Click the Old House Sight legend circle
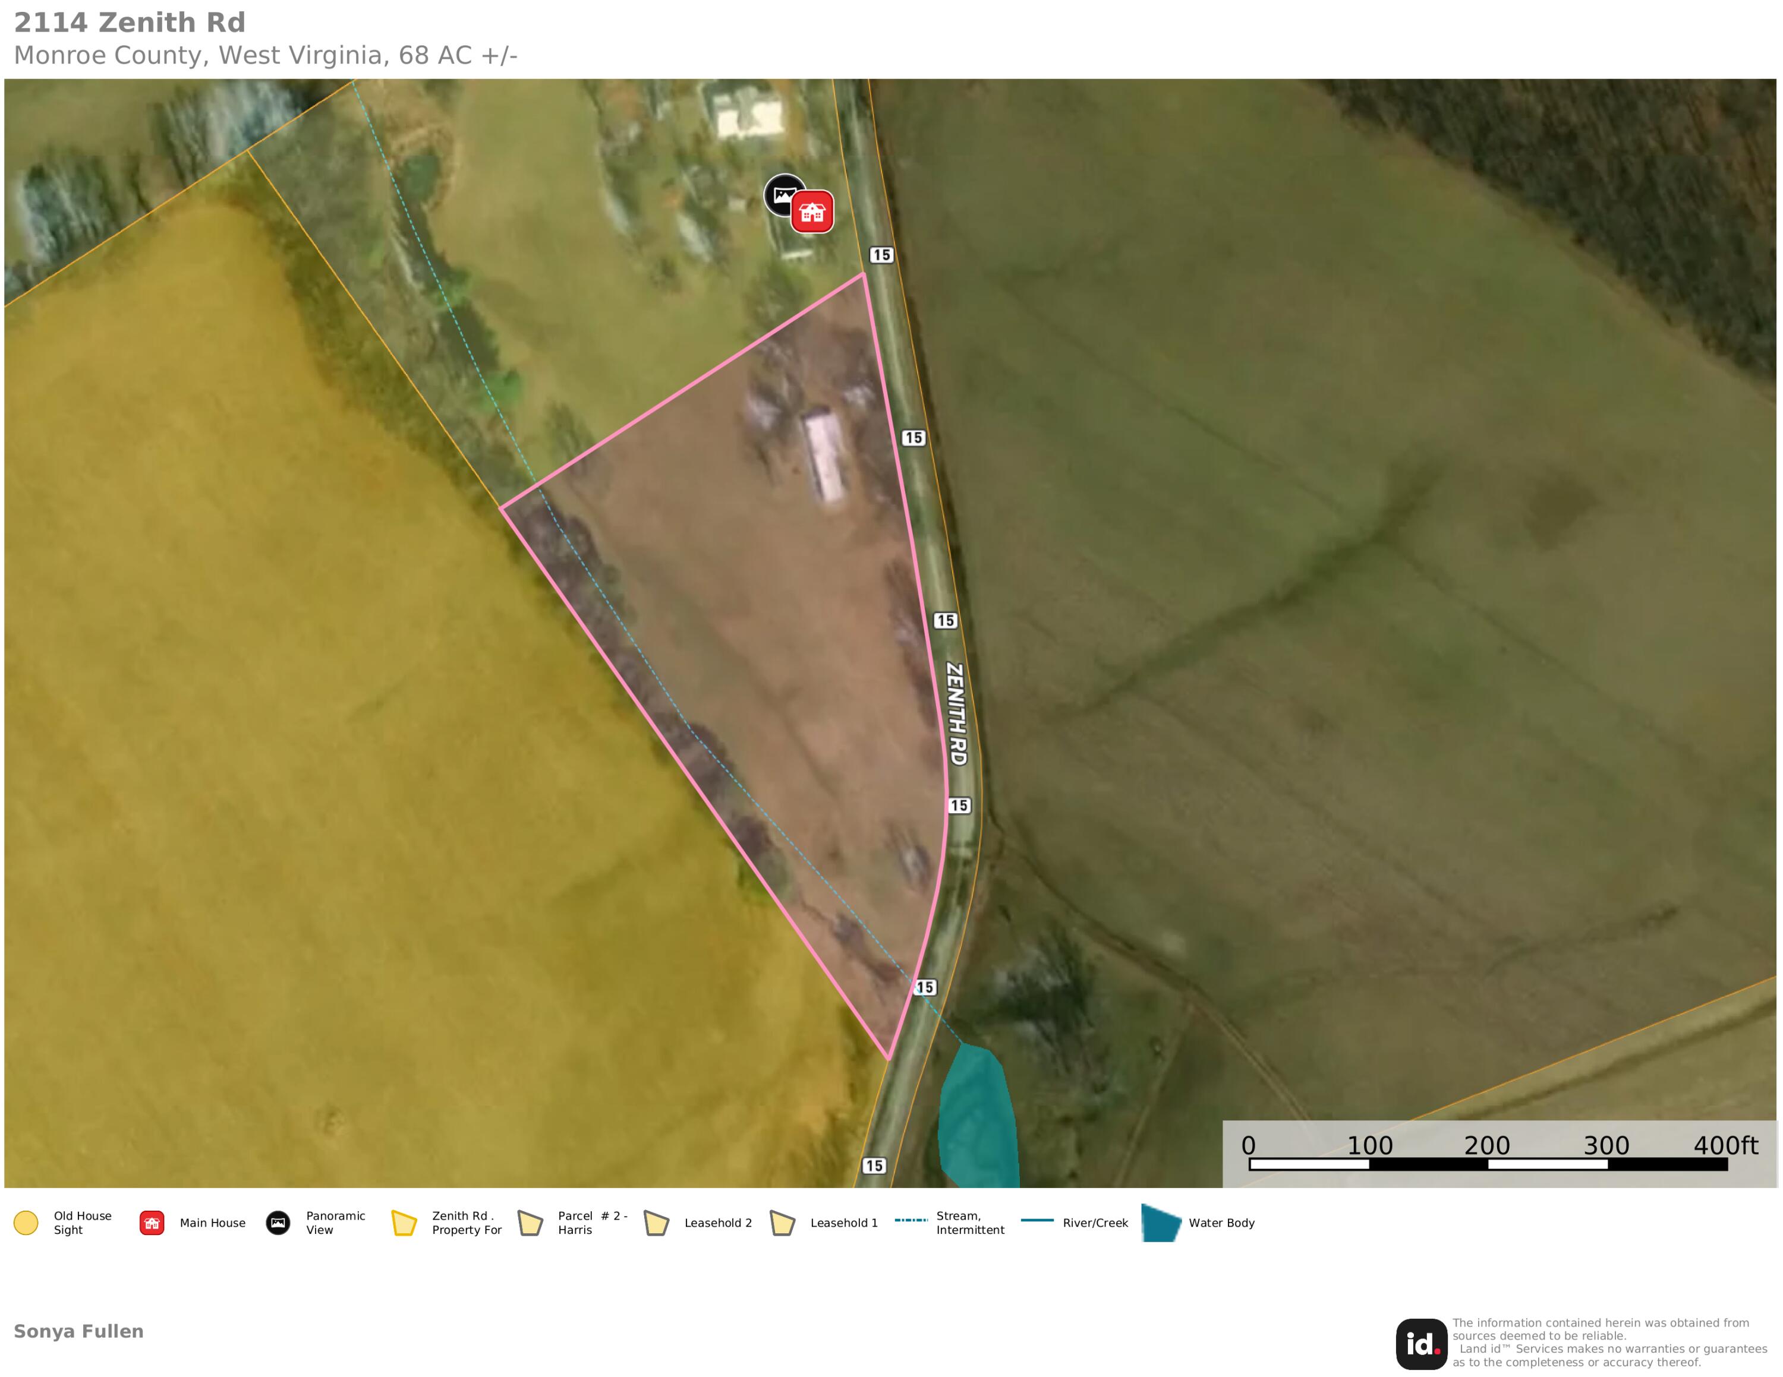 pyautogui.click(x=26, y=1223)
